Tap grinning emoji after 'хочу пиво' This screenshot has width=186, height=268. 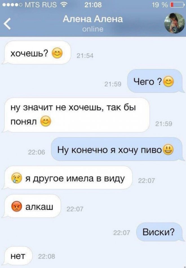[169, 150]
